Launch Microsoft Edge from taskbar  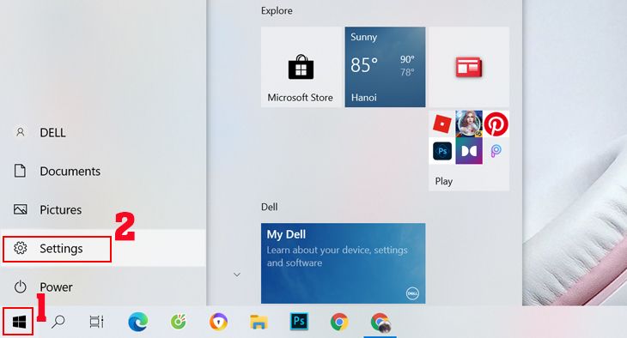click(x=138, y=322)
